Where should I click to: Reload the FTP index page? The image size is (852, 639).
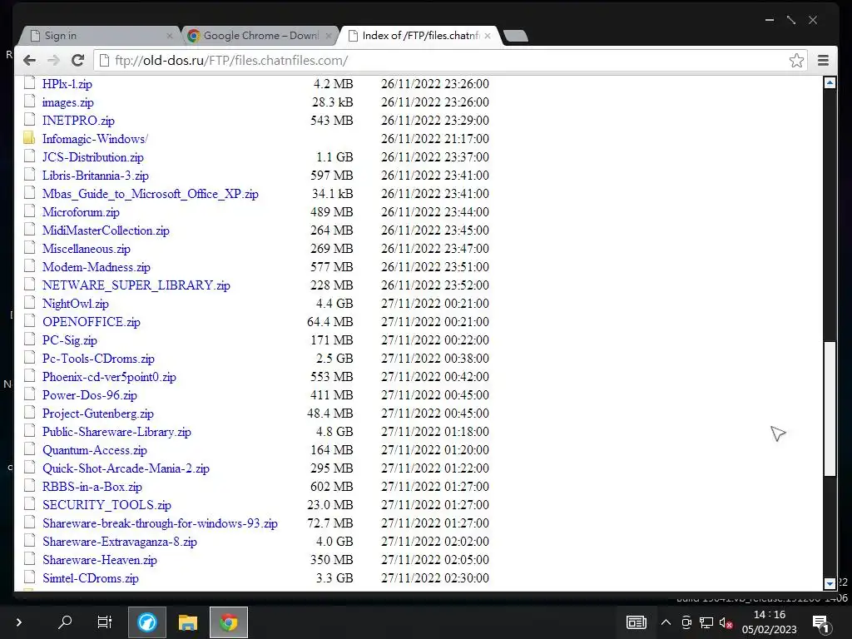tap(77, 60)
